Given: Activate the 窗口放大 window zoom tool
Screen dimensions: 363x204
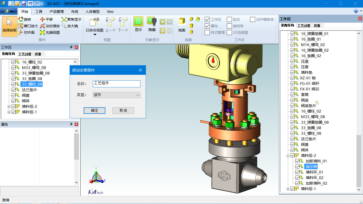Looking at the screenshot, I should [21, 26].
